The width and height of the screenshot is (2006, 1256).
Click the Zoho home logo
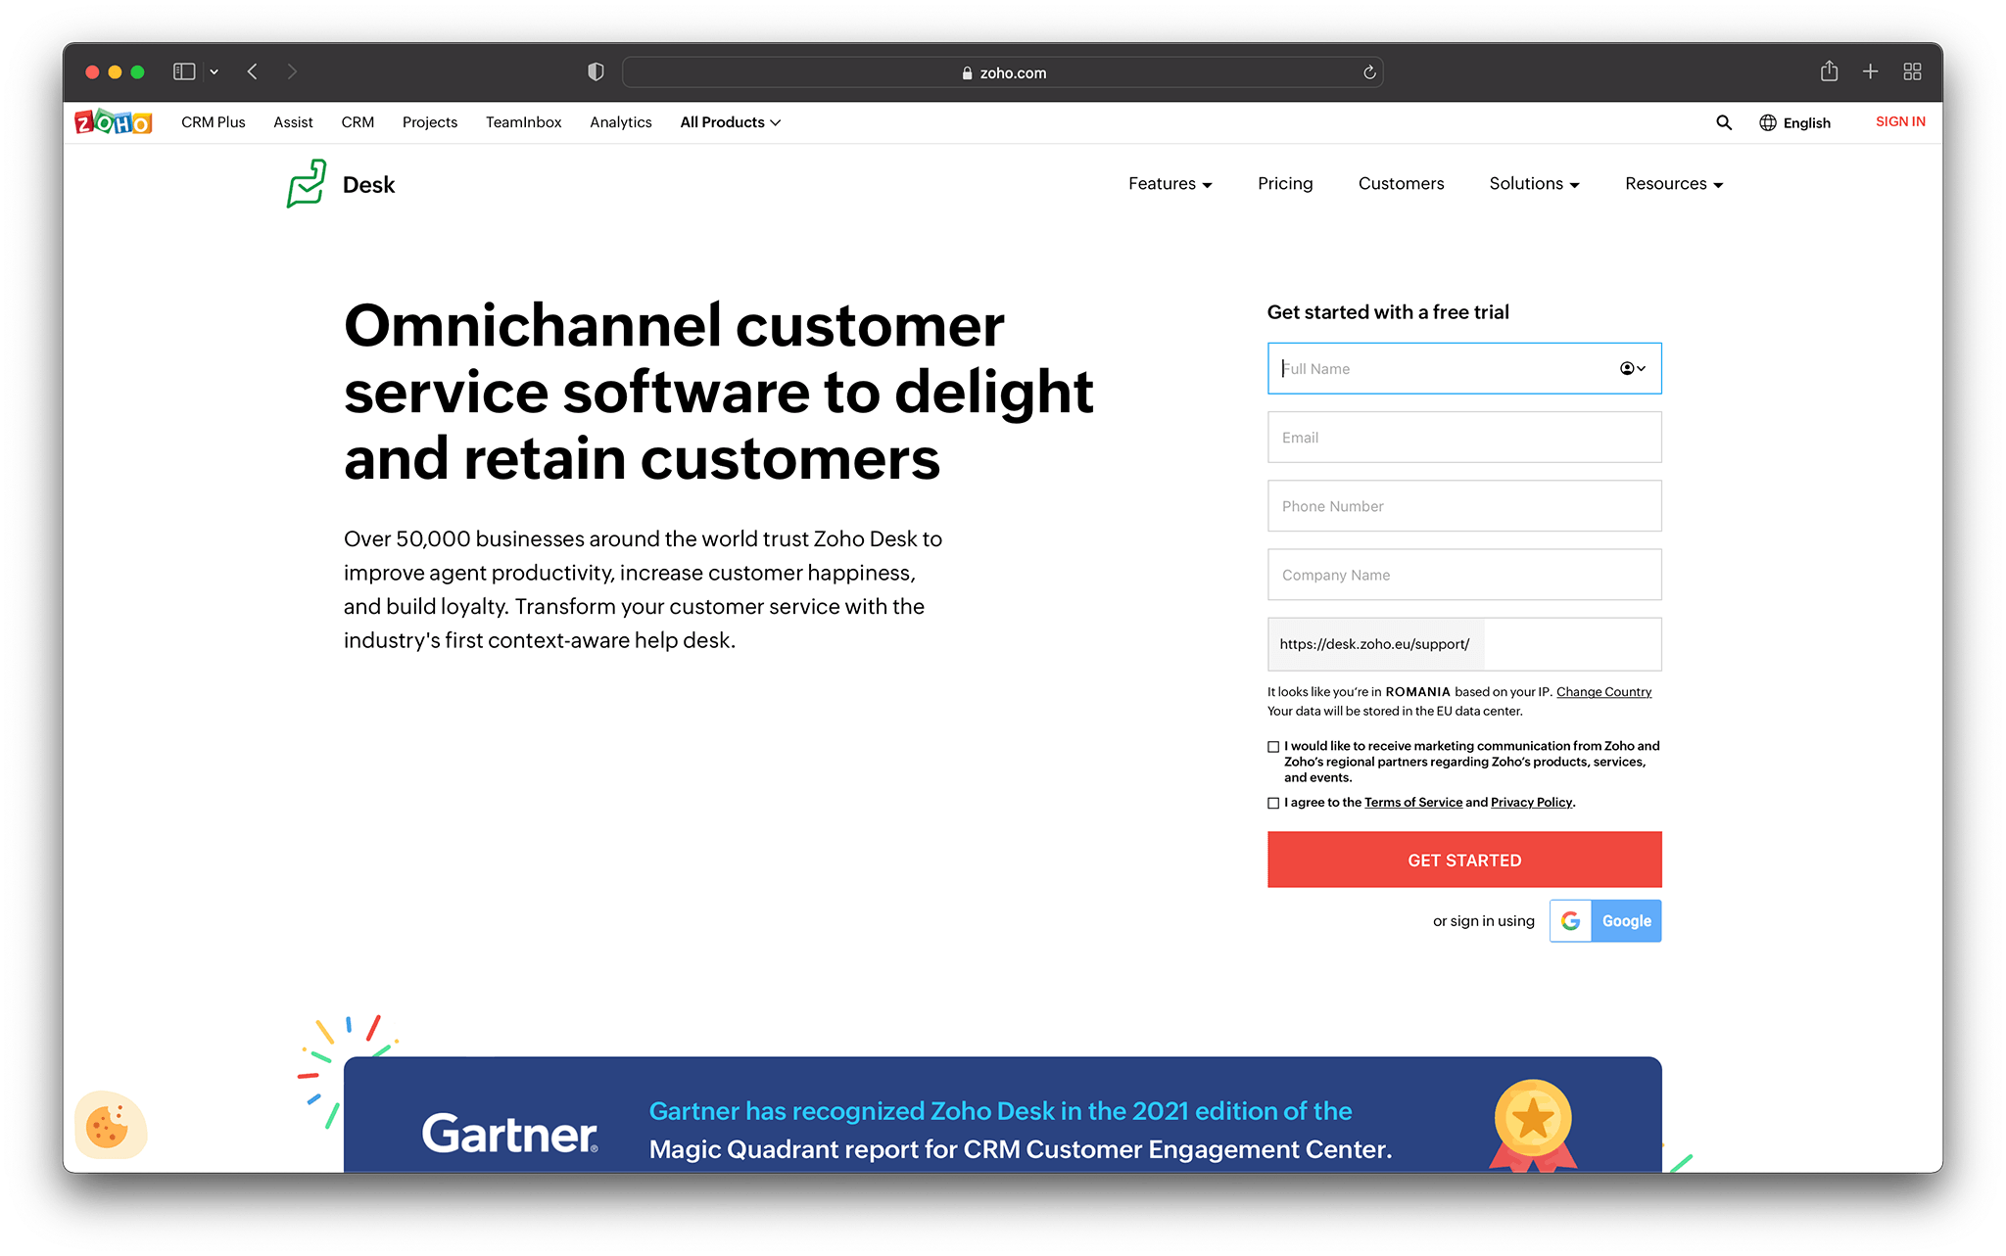click(112, 121)
